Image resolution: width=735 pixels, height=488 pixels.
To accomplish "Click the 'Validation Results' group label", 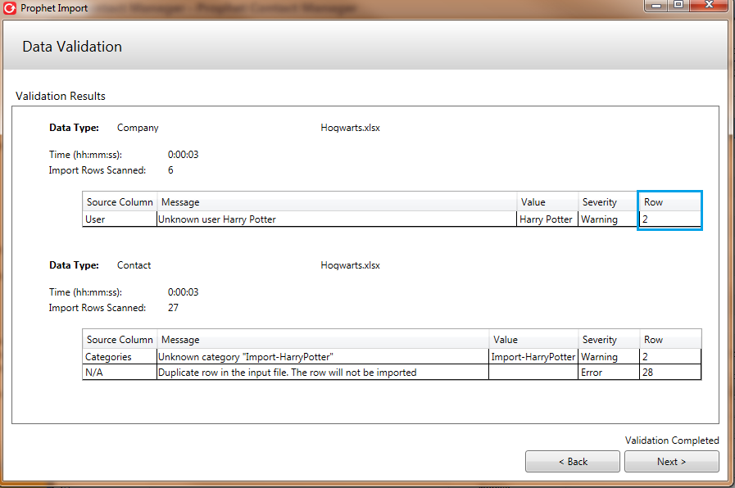I will 61,96.
